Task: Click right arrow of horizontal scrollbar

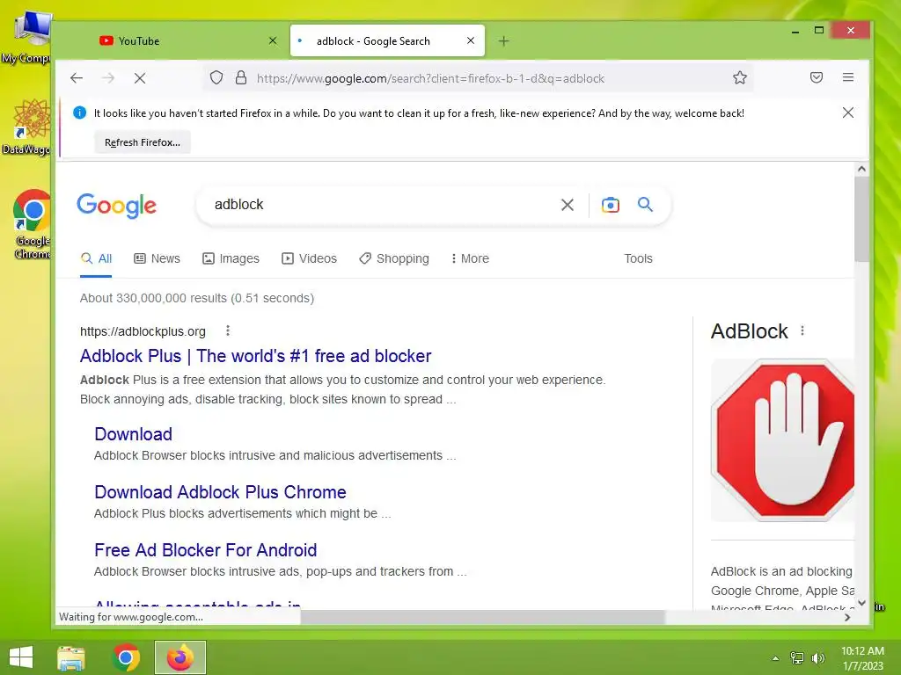Action: [847, 617]
